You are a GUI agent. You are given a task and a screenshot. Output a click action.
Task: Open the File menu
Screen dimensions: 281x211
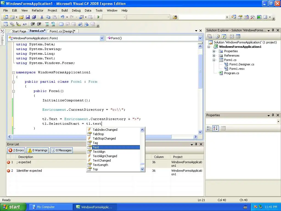[5, 10]
